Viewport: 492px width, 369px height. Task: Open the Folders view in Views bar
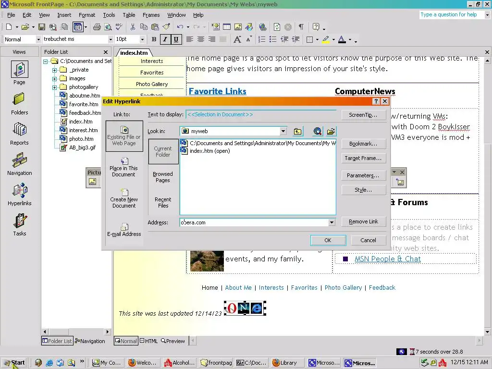[x=19, y=104]
